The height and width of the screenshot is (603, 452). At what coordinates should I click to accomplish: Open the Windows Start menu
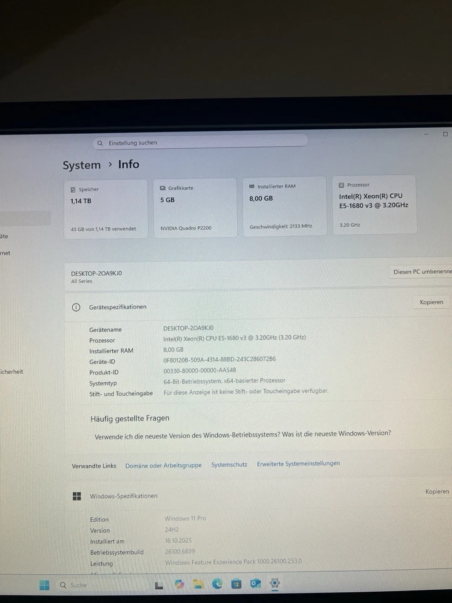point(45,585)
